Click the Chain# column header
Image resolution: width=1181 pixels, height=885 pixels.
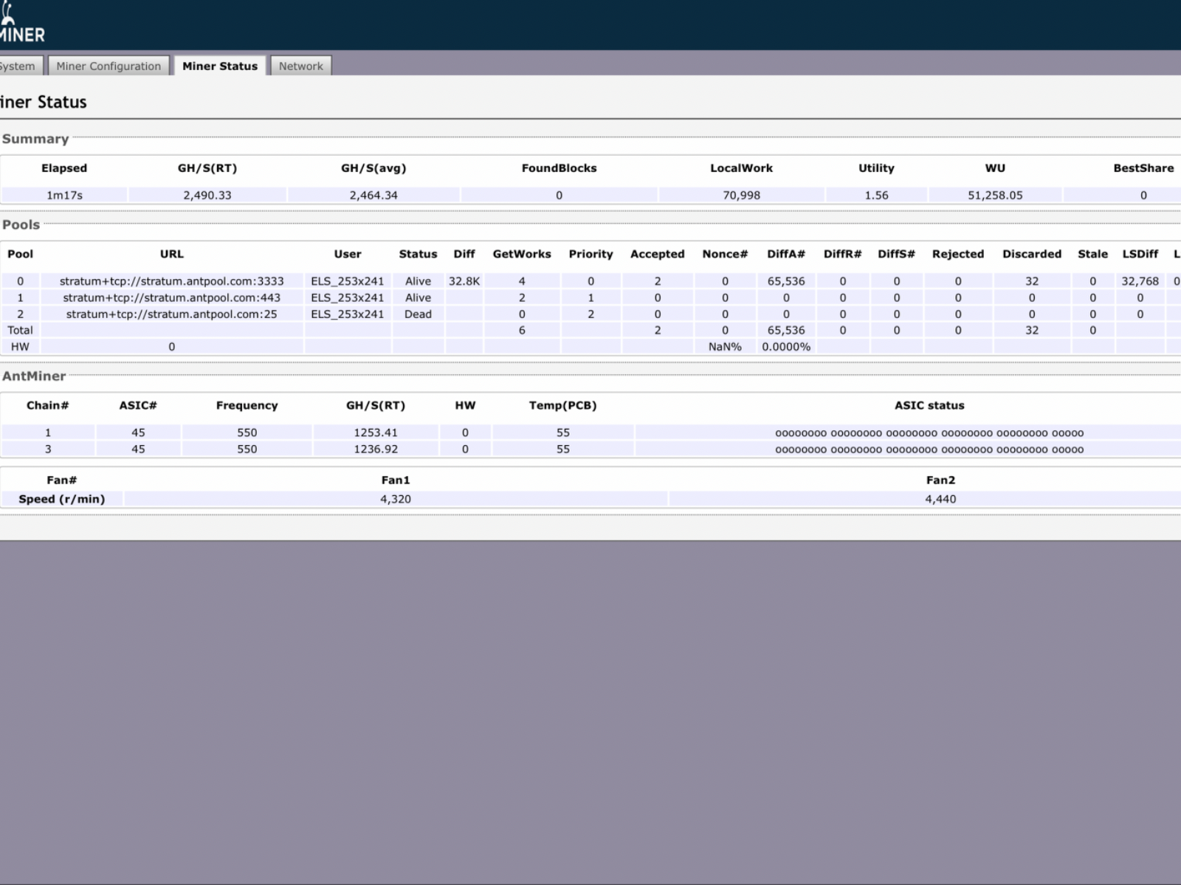pos(47,405)
